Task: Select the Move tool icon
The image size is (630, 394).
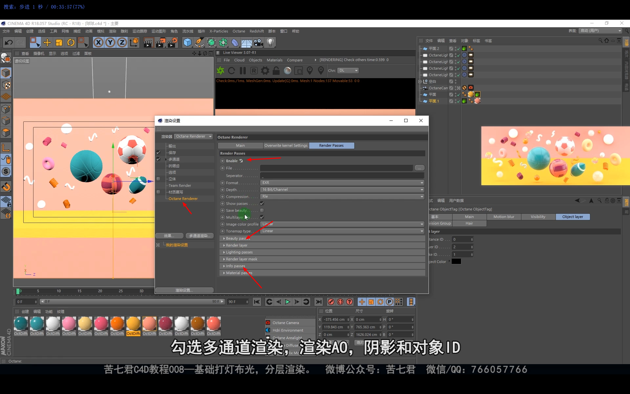Action: pyautogui.click(x=47, y=42)
